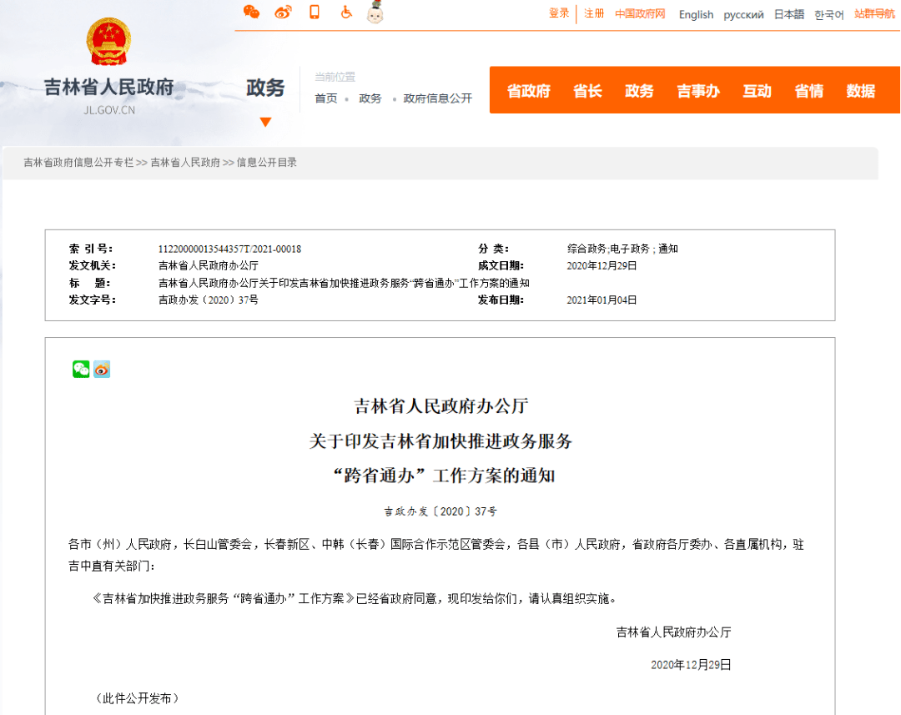Click the note （此件公开发布）

coord(137,698)
